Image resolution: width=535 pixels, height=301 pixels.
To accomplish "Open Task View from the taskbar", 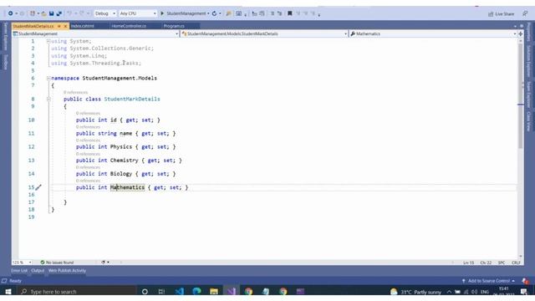I will [x=161, y=292].
